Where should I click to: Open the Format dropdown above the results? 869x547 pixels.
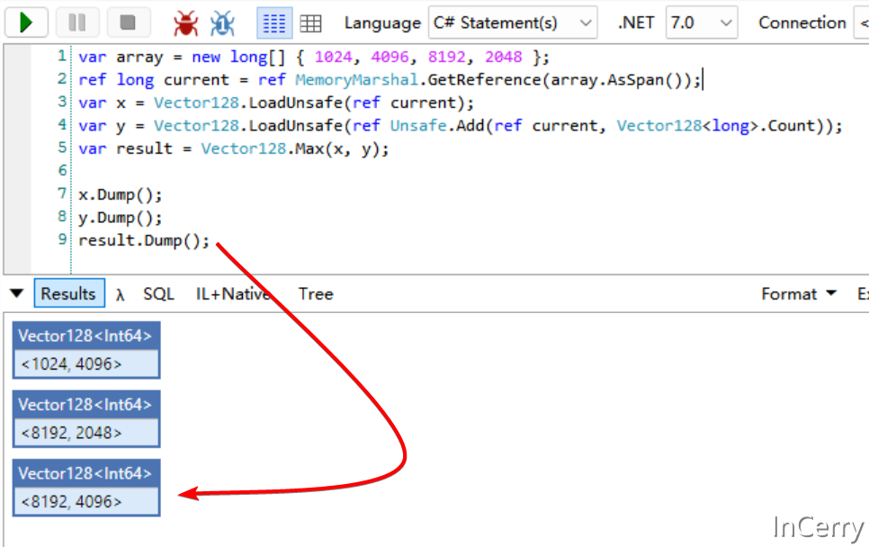795,293
